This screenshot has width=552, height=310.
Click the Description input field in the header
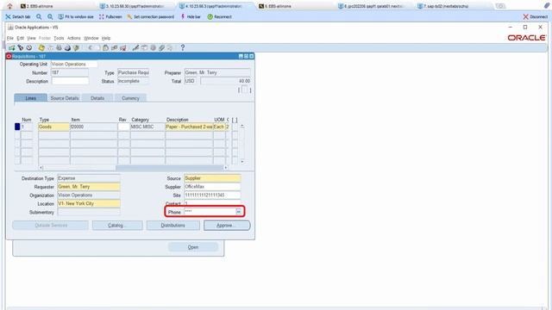[70, 81]
